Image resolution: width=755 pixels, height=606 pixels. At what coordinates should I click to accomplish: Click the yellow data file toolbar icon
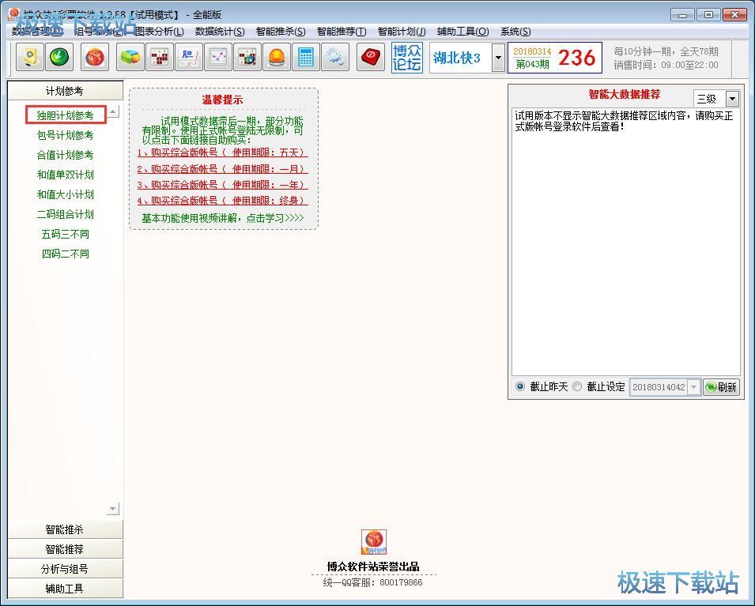click(30, 57)
